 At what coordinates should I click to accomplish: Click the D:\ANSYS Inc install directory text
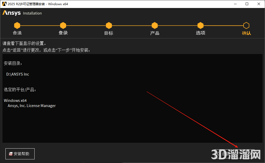coord(17,74)
